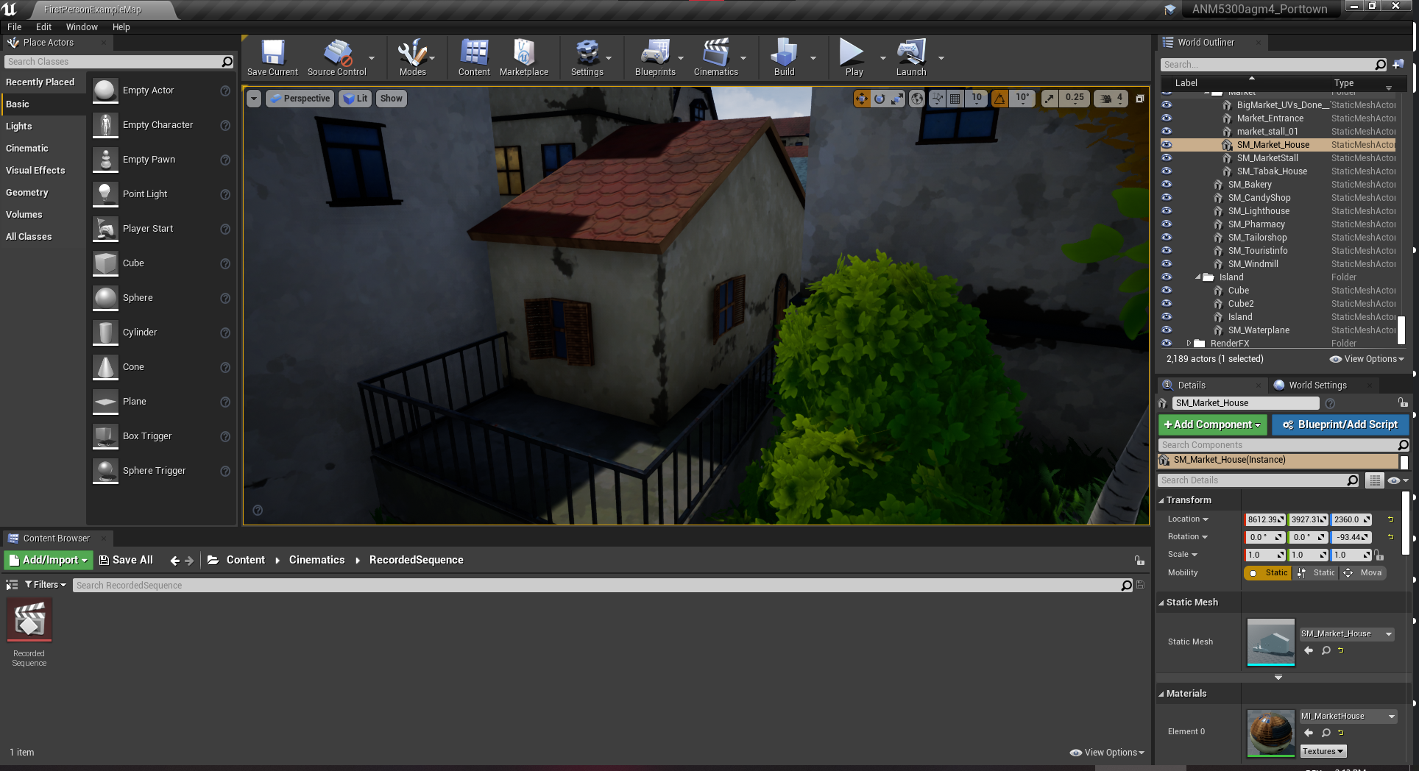This screenshot has width=1419, height=771.
Task: Toggle world/local coordinate globe icon
Action: 917,98
